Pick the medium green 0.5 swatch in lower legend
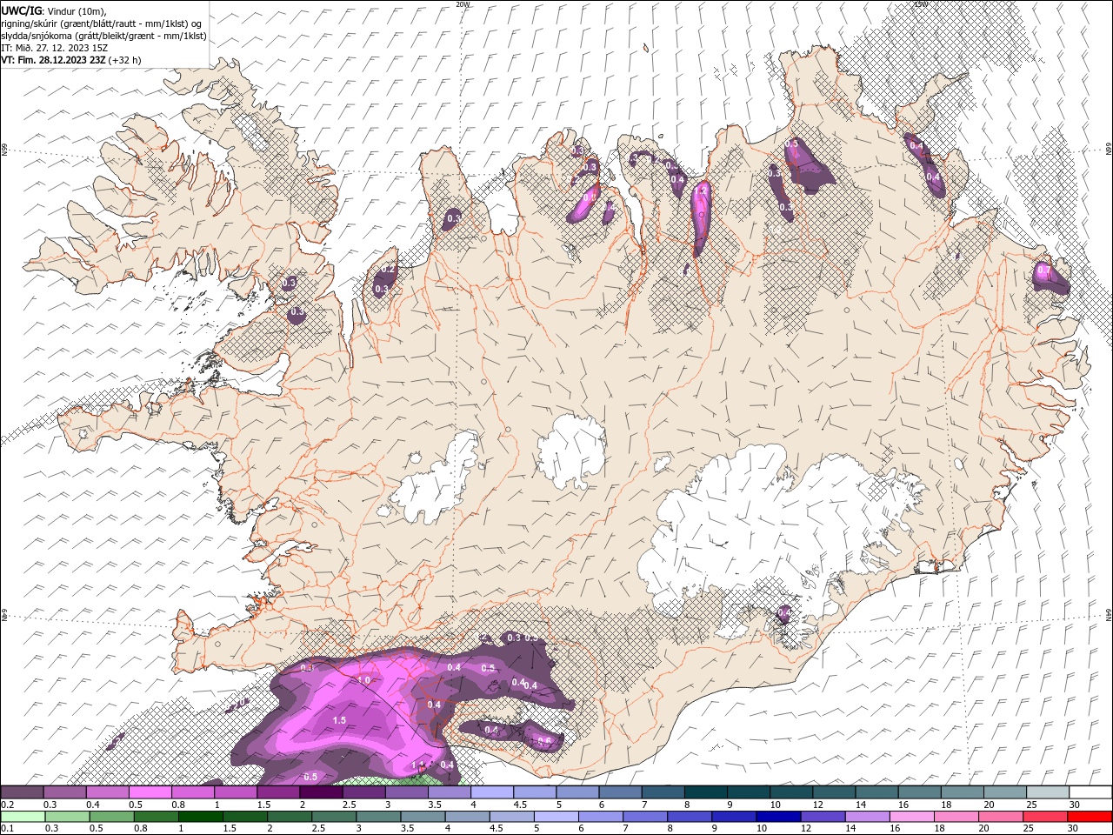 [112, 817]
